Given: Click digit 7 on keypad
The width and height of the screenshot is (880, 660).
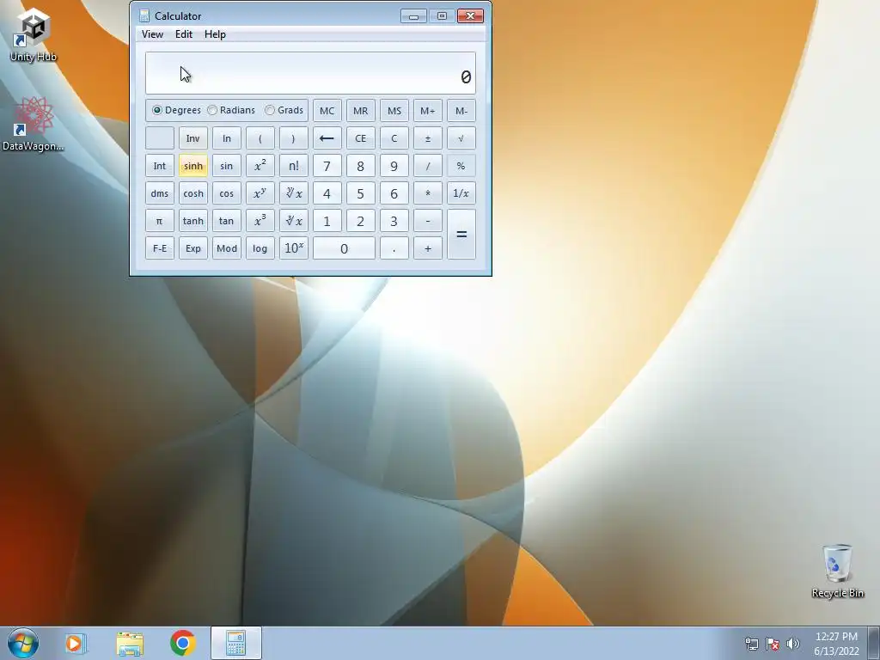Looking at the screenshot, I should pyautogui.click(x=327, y=166).
